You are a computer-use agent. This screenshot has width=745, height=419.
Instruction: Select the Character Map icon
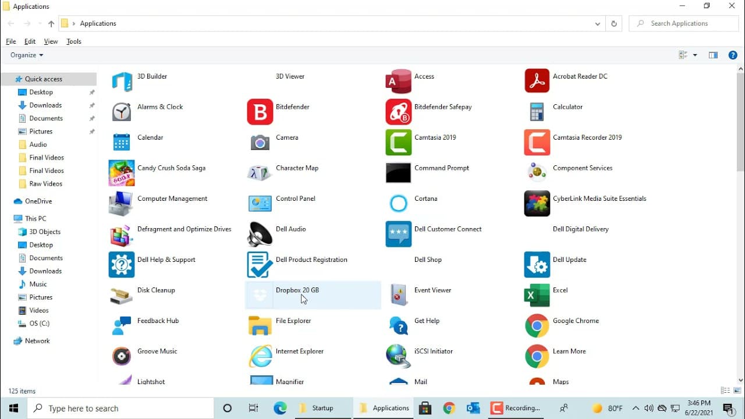pyautogui.click(x=260, y=173)
